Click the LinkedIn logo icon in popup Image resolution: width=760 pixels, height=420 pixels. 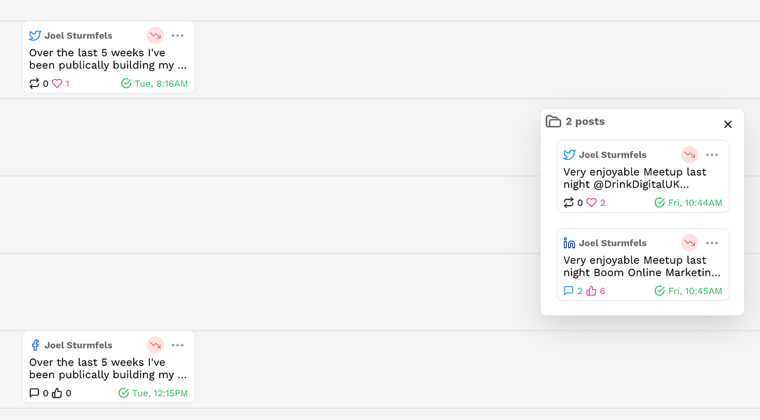[x=569, y=243]
